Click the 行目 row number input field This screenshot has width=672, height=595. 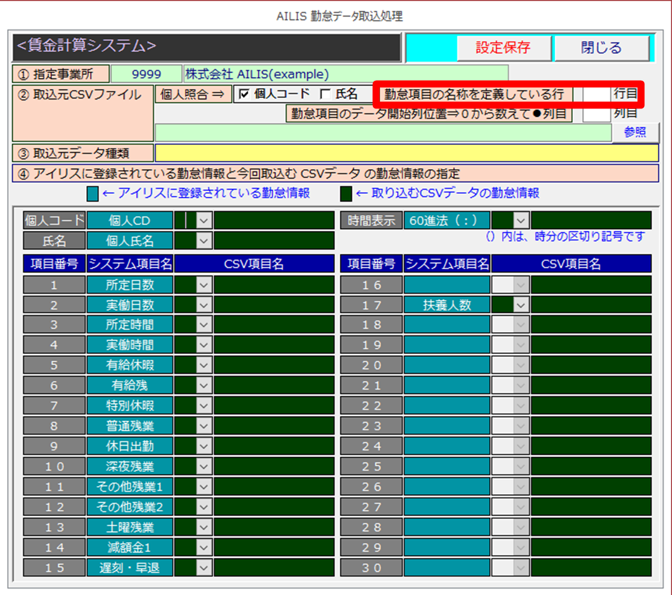tap(596, 94)
